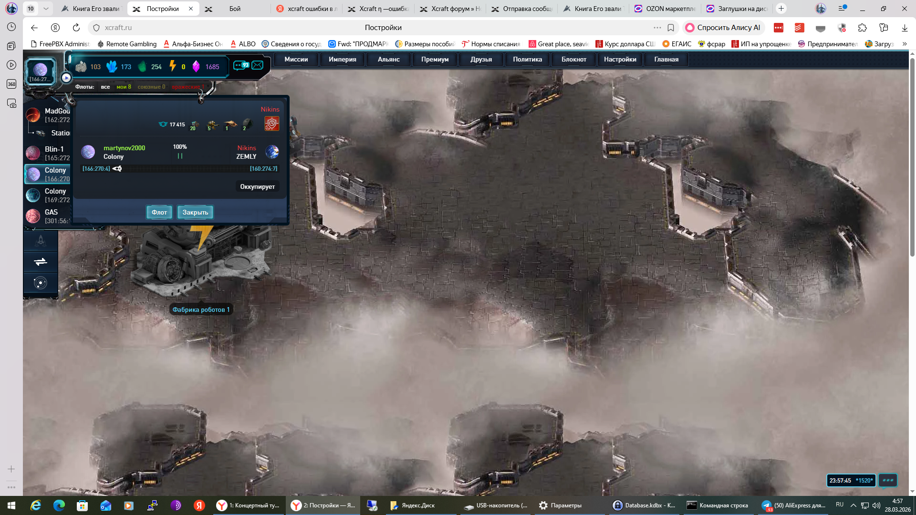Open the Альянс menu

click(x=388, y=60)
